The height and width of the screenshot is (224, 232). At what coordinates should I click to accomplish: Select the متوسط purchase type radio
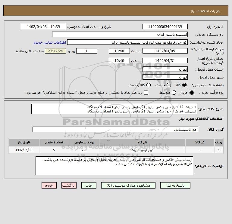coord(174,93)
